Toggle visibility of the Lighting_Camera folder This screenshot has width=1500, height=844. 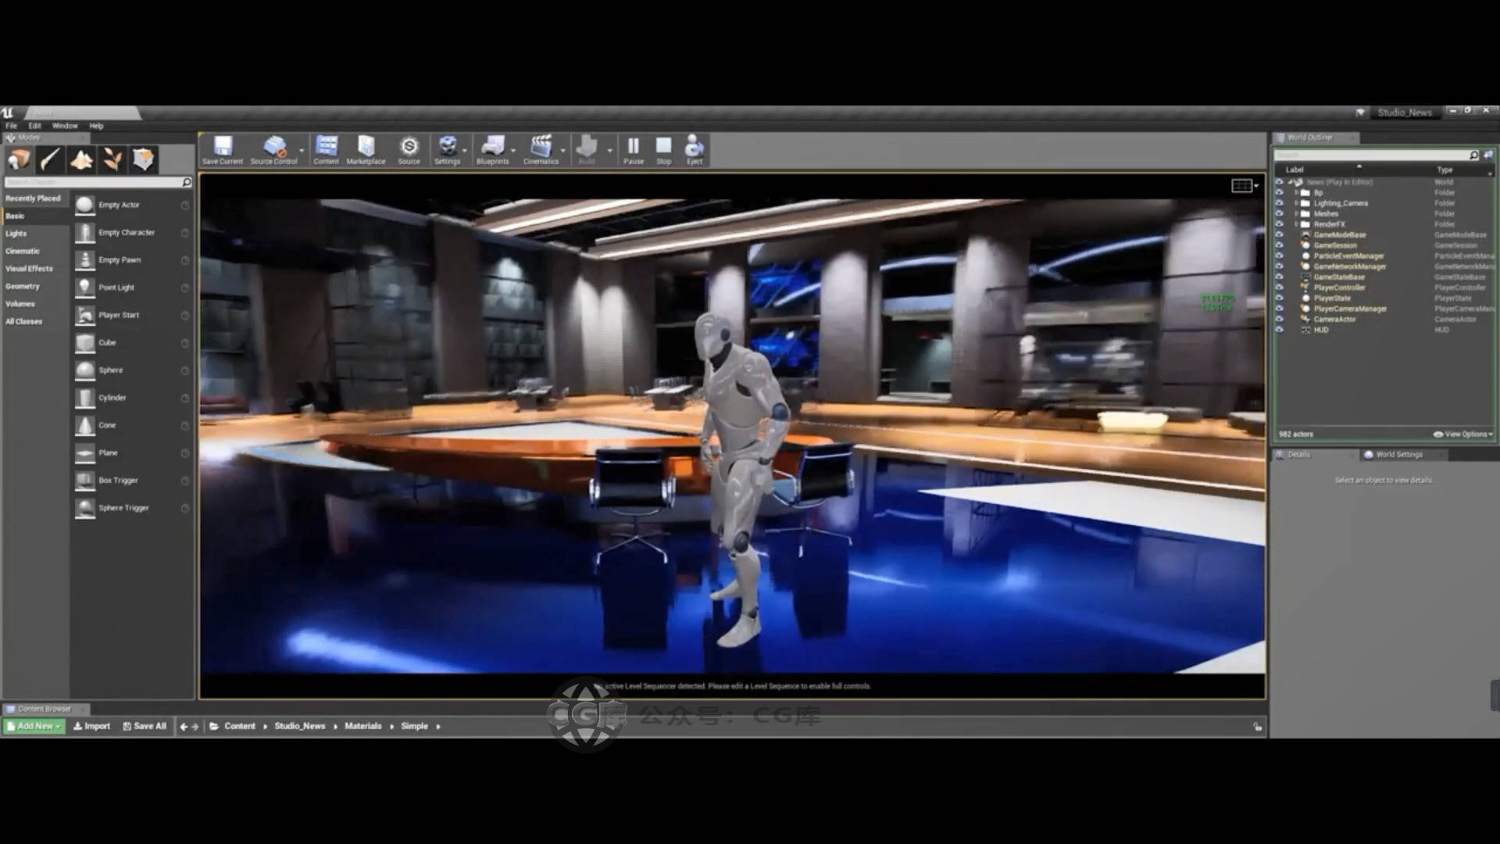[1279, 203]
